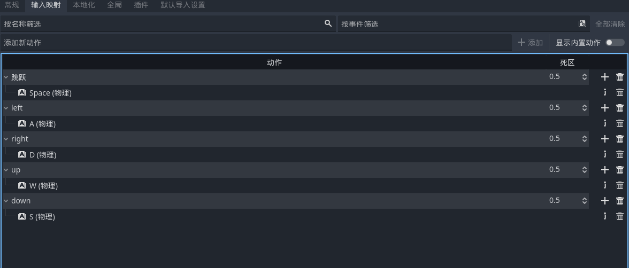
Task: Add an event to the 跳跃 action
Action: click(604, 77)
